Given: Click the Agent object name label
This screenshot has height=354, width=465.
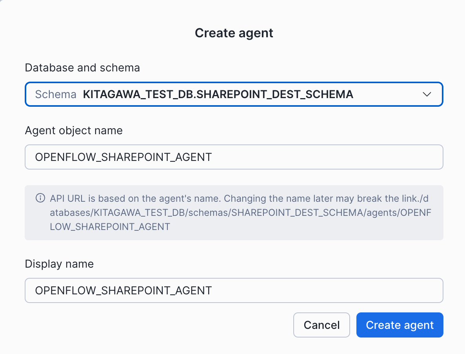Looking at the screenshot, I should [74, 130].
